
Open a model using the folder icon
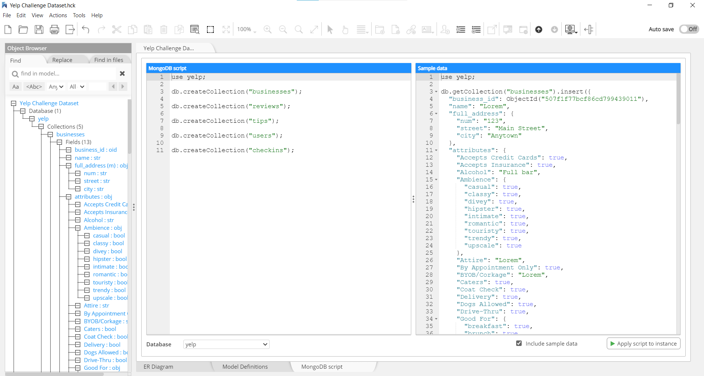(x=23, y=29)
